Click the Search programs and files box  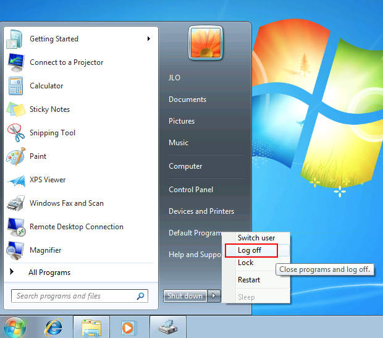[x=74, y=296]
